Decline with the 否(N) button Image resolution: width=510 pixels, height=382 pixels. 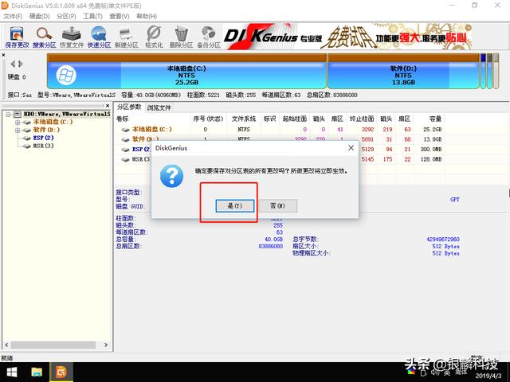click(277, 206)
